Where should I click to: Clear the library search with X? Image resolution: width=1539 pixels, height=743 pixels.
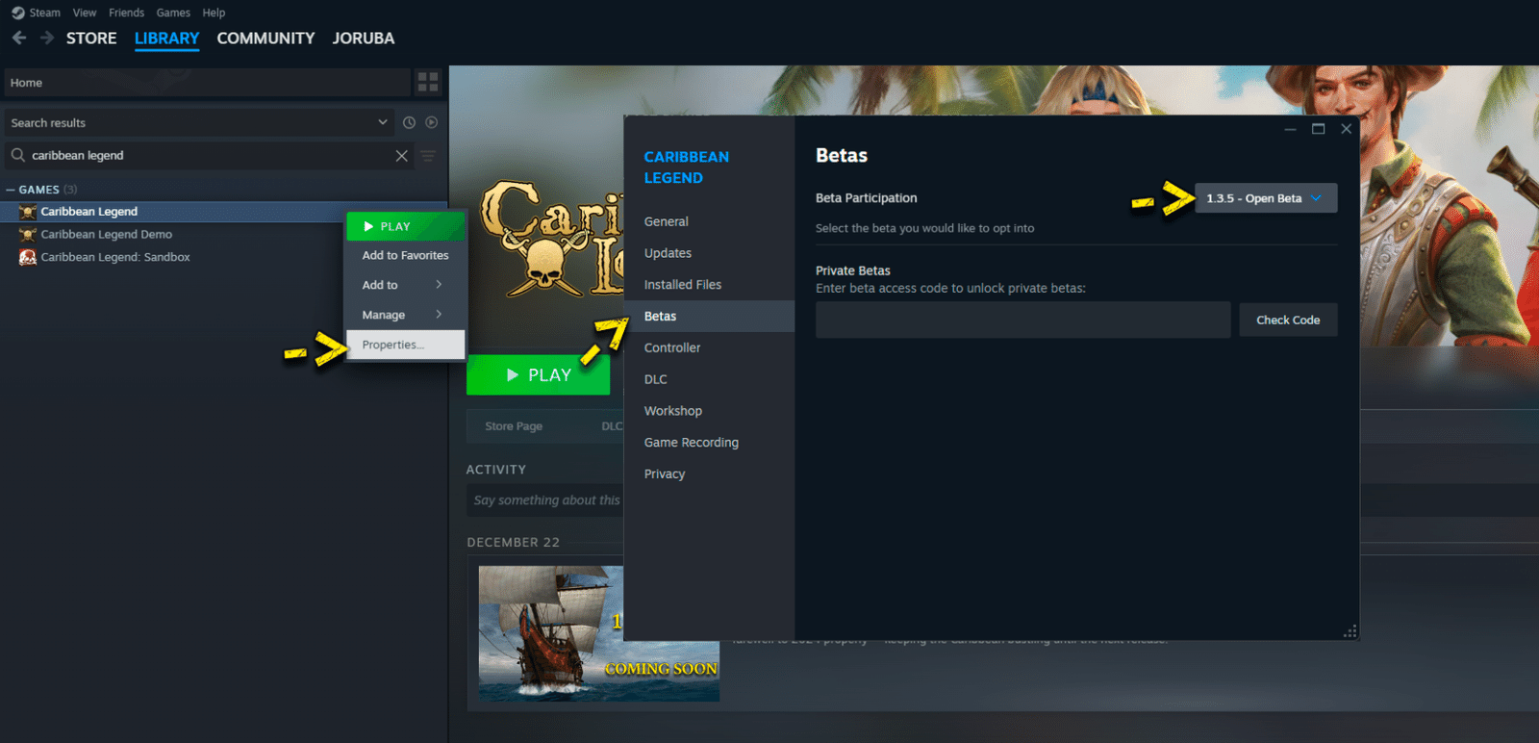402,156
